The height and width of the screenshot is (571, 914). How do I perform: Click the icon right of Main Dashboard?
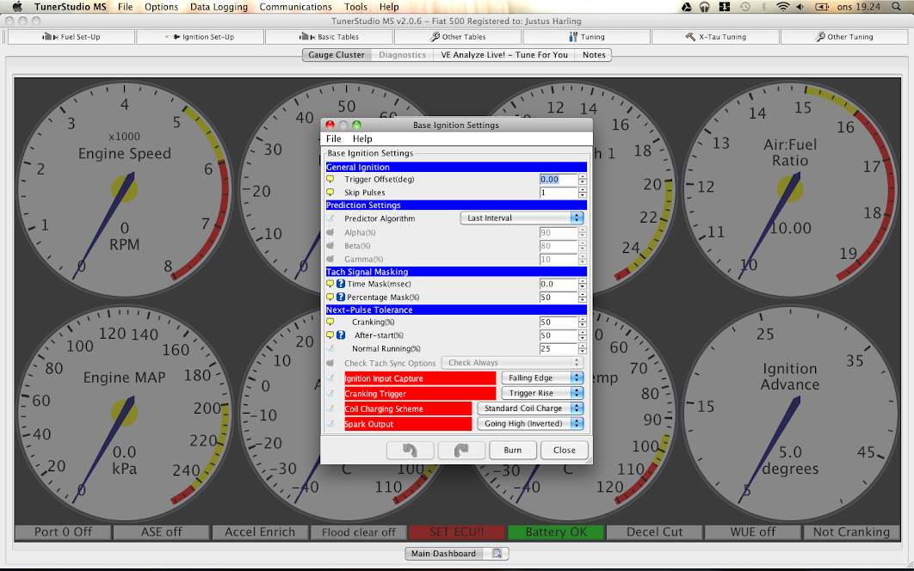tap(497, 554)
